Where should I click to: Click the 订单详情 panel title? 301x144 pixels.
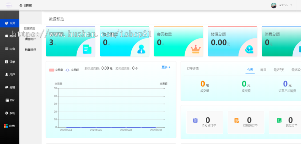point(193,68)
